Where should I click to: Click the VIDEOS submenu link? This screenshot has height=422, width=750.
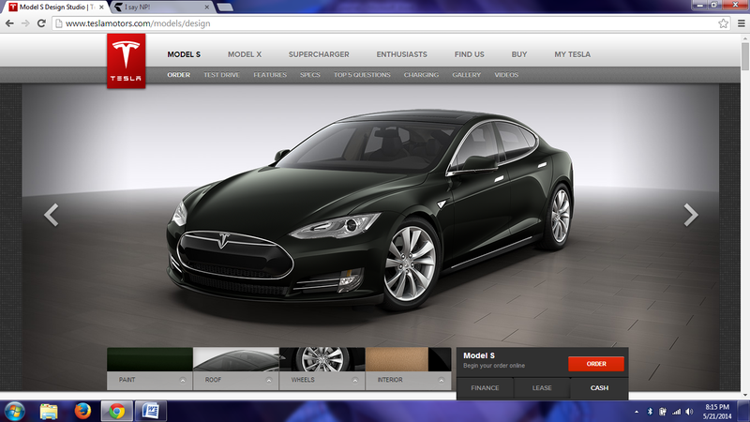click(506, 75)
